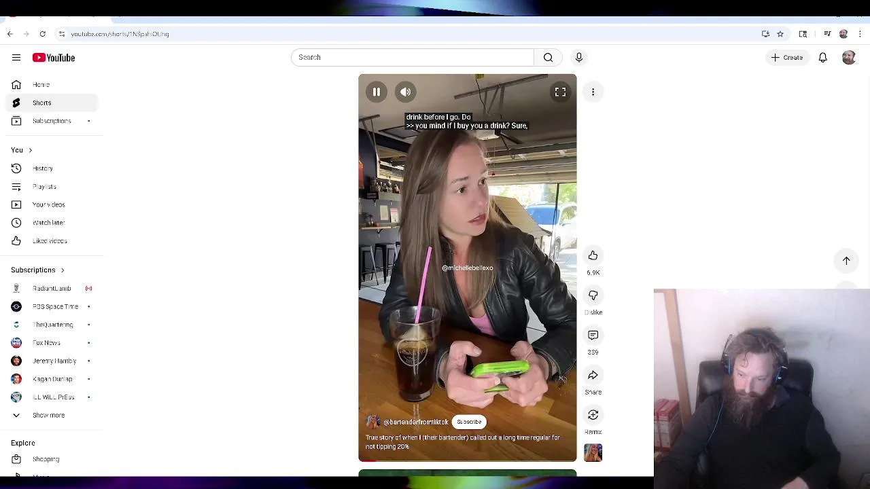Screen dimensions: 870x489
Task: Remix this Short
Action: [593, 415]
